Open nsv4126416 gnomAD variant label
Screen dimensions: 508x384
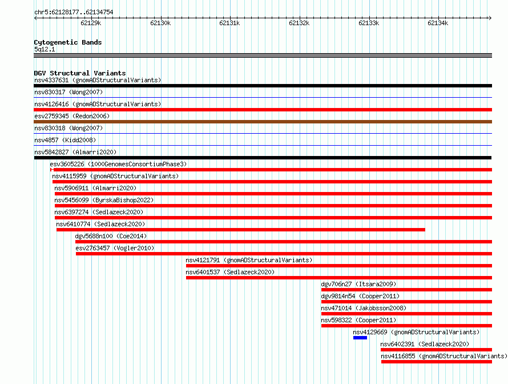click(x=98, y=104)
